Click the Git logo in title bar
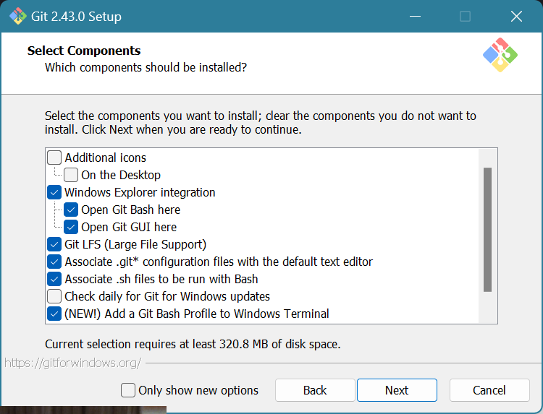This screenshot has height=414, width=543. (17, 16)
